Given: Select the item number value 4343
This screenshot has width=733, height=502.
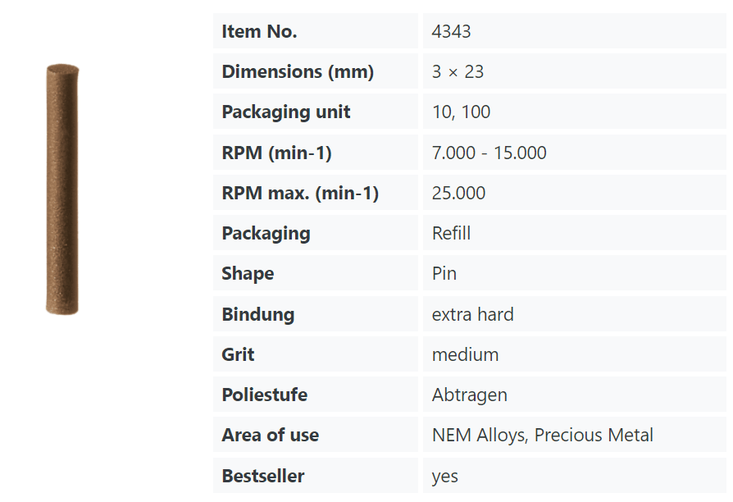Looking at the screenshot, I should [x=451, y=32].
